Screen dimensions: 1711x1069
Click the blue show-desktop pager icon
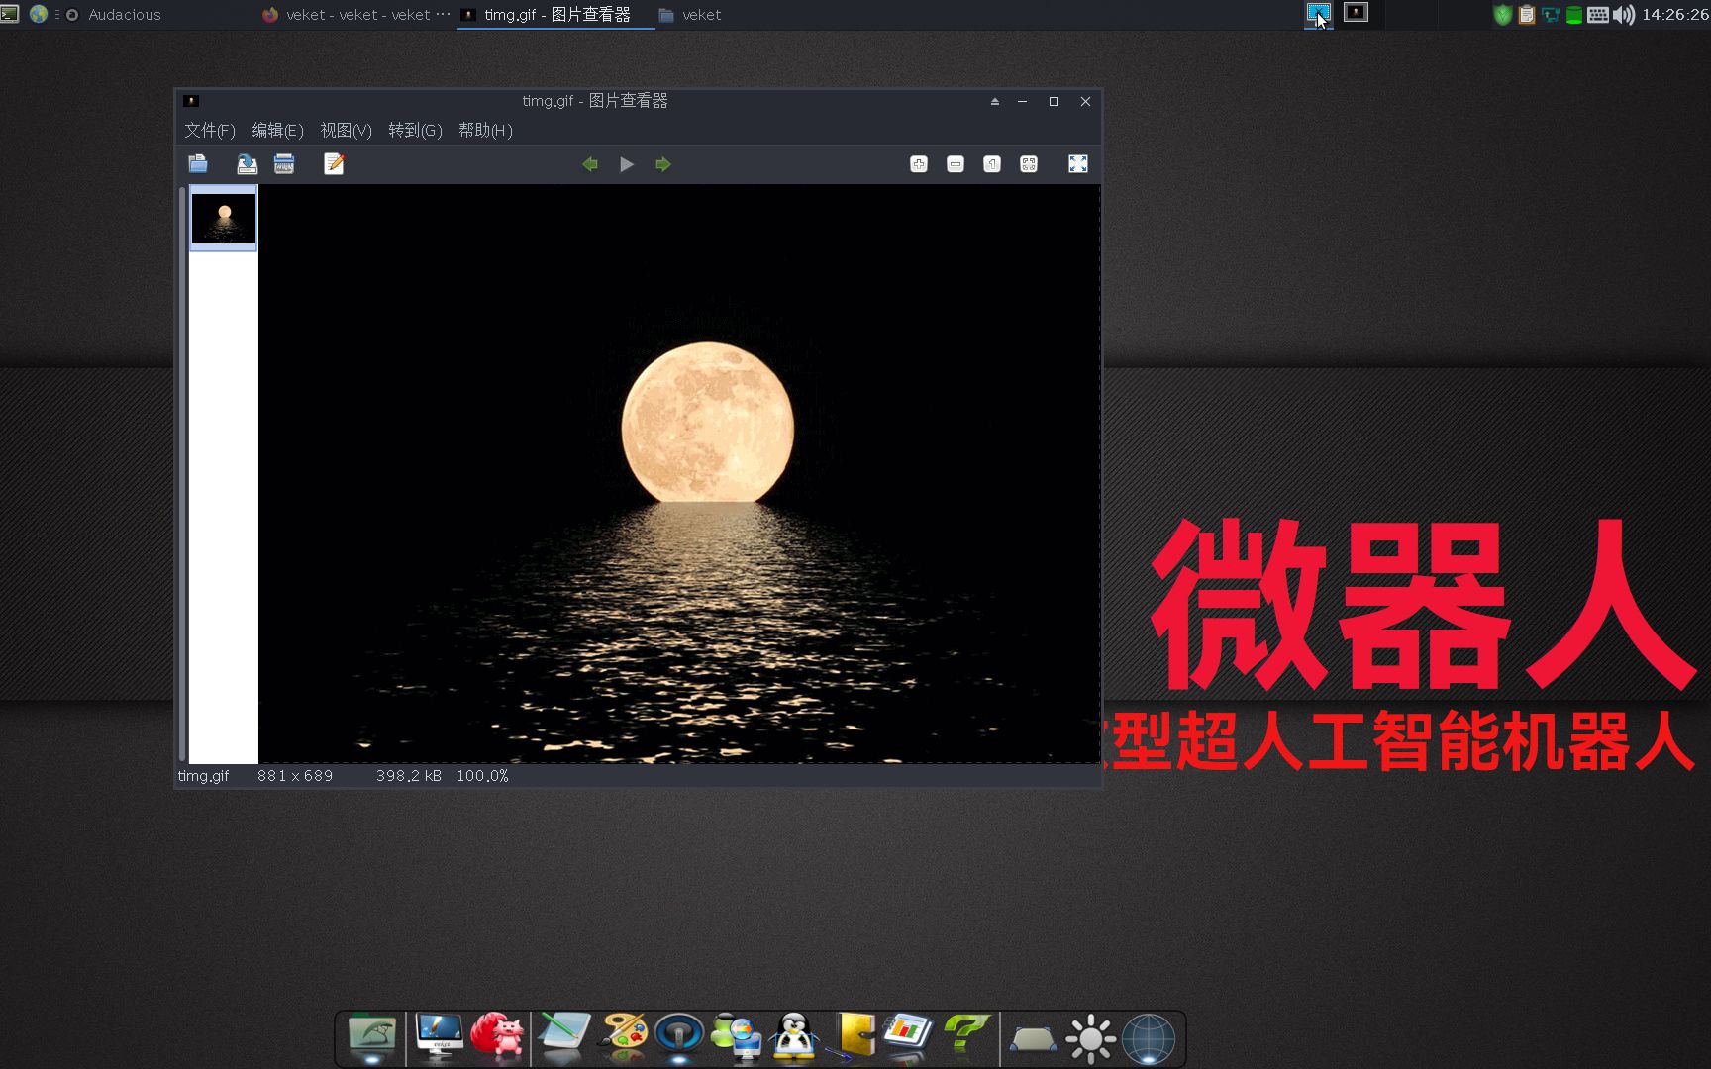(x=1318, y=14)
